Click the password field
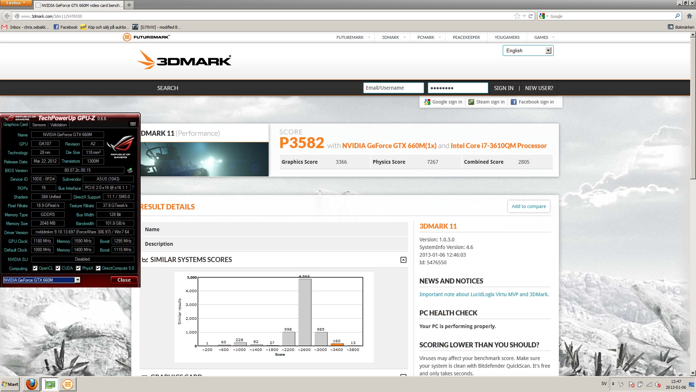Image resolution: width=696 pixels, height=392 pixels. click(458, 88)
